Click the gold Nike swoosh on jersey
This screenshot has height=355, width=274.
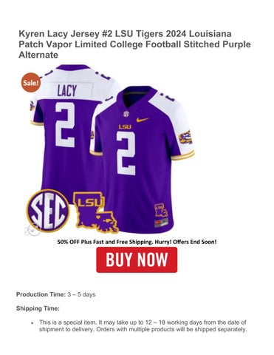point(143,120)
